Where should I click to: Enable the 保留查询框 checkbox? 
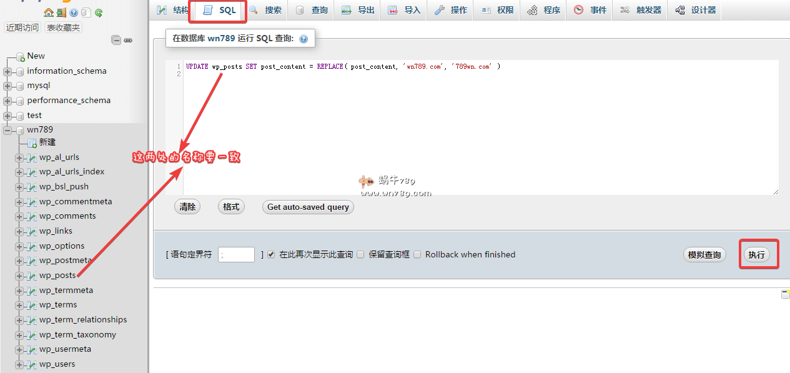click(360, 254)
